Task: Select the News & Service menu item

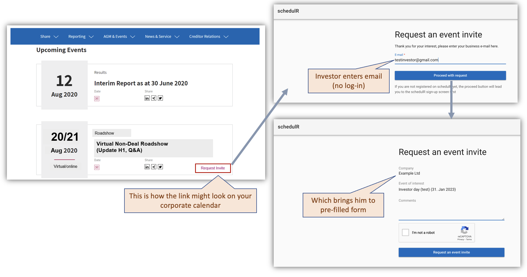Action: pos(158,36)
